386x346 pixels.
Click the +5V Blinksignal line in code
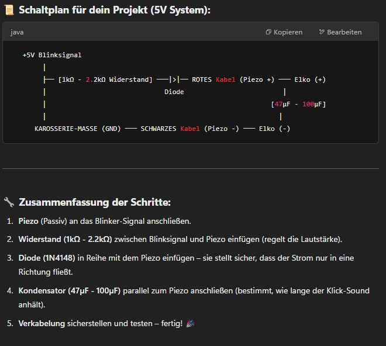tap(52, 55)
